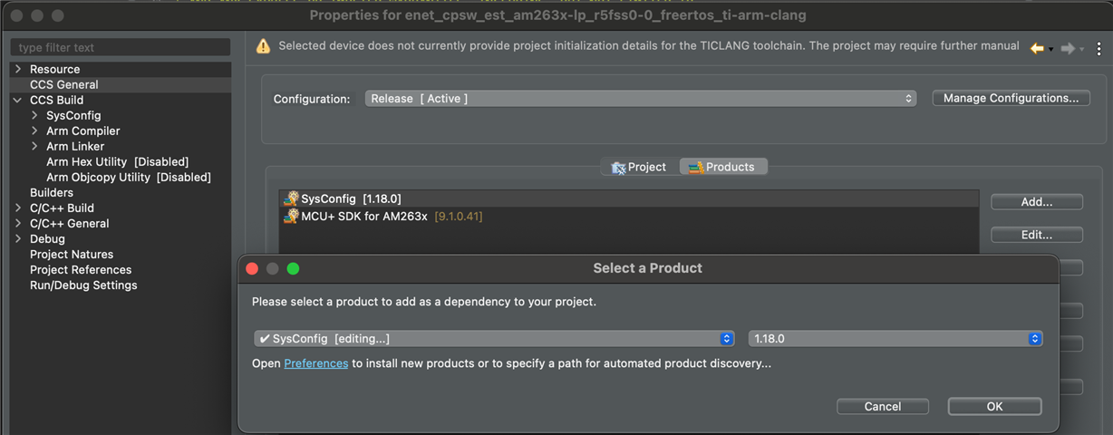Select Arm Hex Utility [Disabled] item
Viewport: 1113px width, 435px height.
click(x=117, y=161)
